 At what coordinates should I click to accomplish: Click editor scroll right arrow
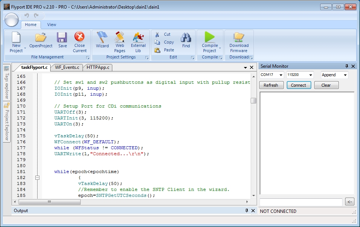tap(247, 202)
